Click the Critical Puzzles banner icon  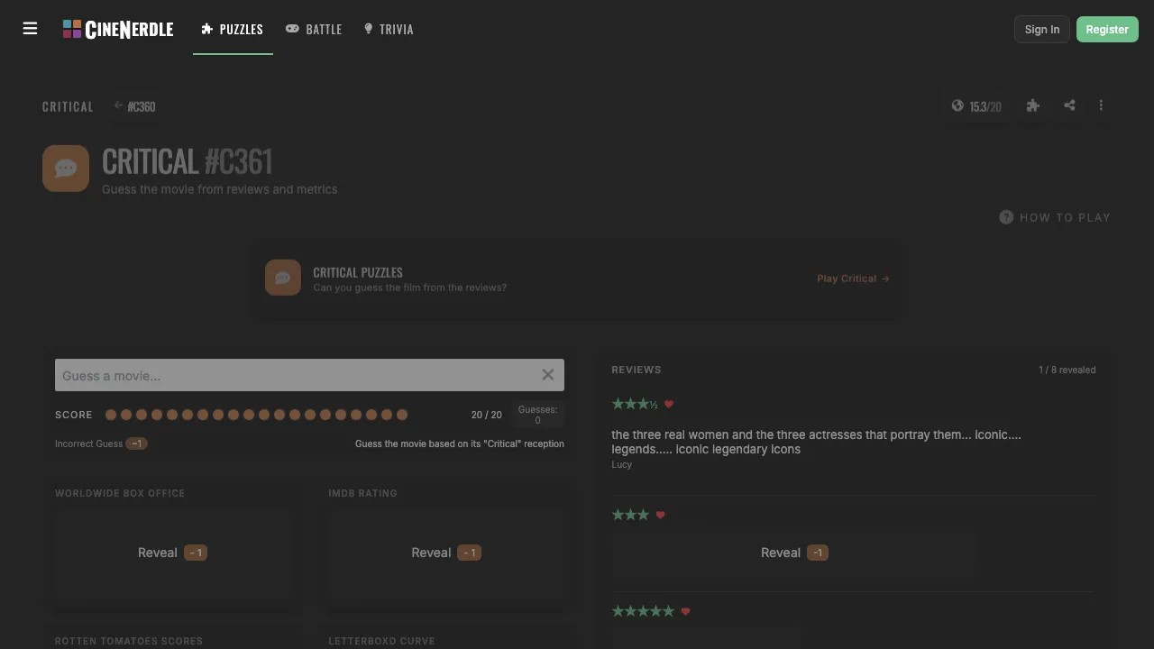283,278
